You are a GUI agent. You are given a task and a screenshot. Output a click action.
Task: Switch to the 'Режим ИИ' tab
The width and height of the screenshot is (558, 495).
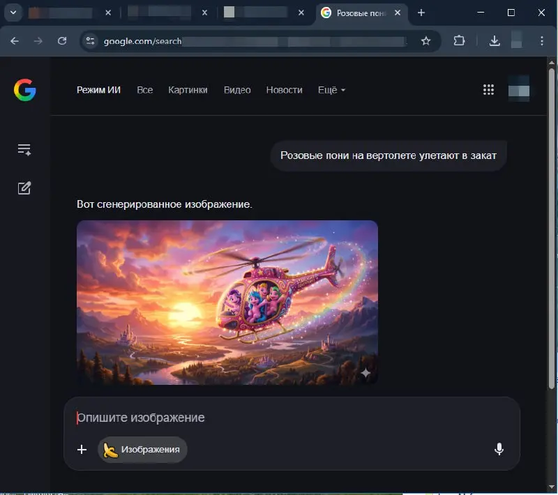(x=98, y=90)
